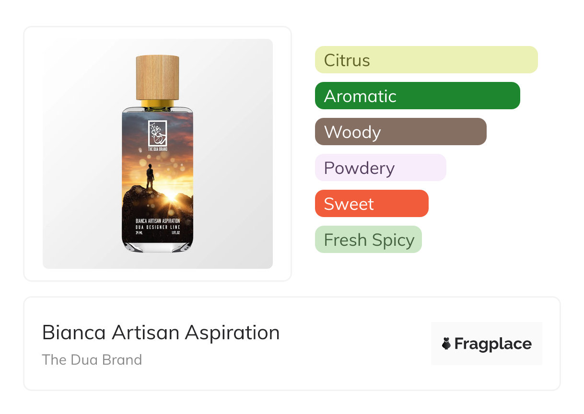Viewport: 584px width, 414px height.
Task: Click 'THE DUA BRAND' text beneath the bottle emblem
Action: coord(157,149)
